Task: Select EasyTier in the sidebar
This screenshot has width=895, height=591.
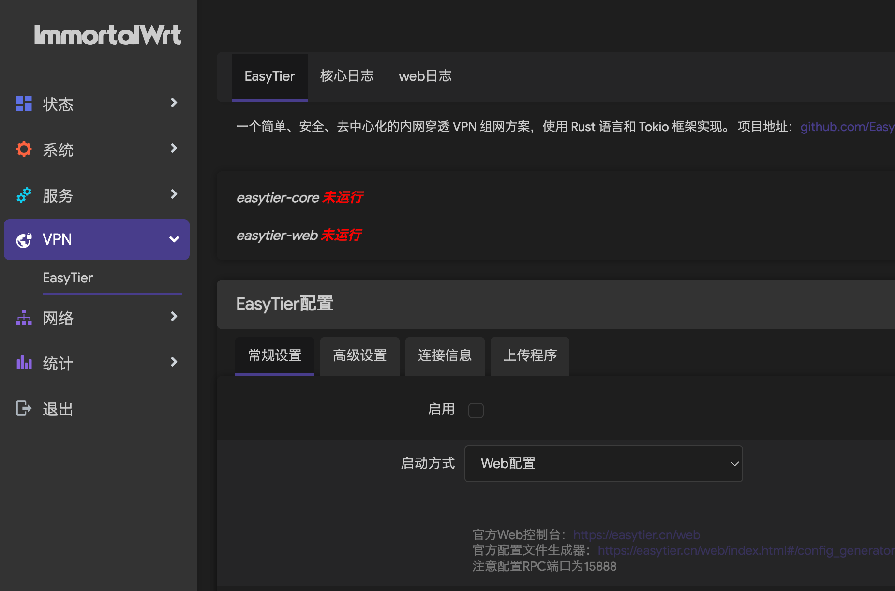Action: (x=67, y=278)
